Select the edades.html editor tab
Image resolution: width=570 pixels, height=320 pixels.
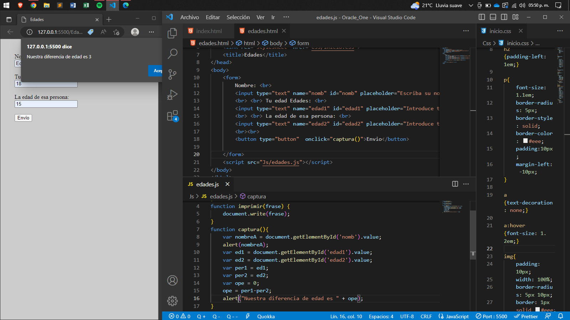(263, 31)
